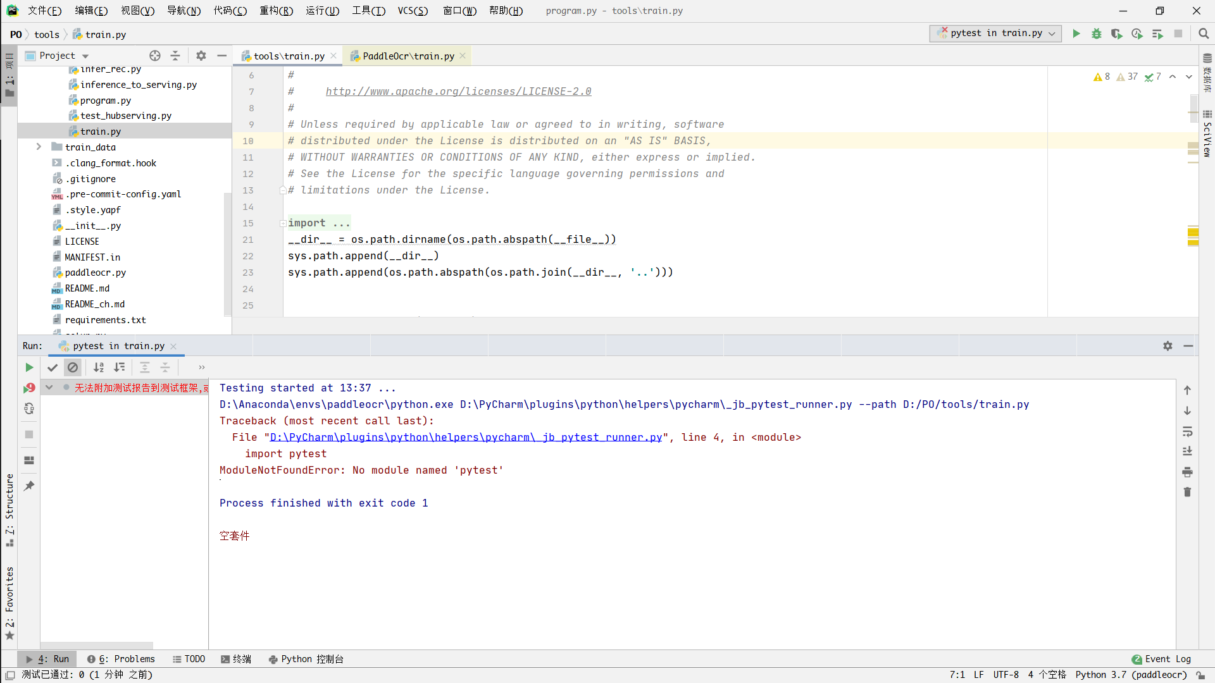The height and width of the screenshot is (683, 1215).
Task: Toggle show ignored tests filter
Action: (73, 367)
